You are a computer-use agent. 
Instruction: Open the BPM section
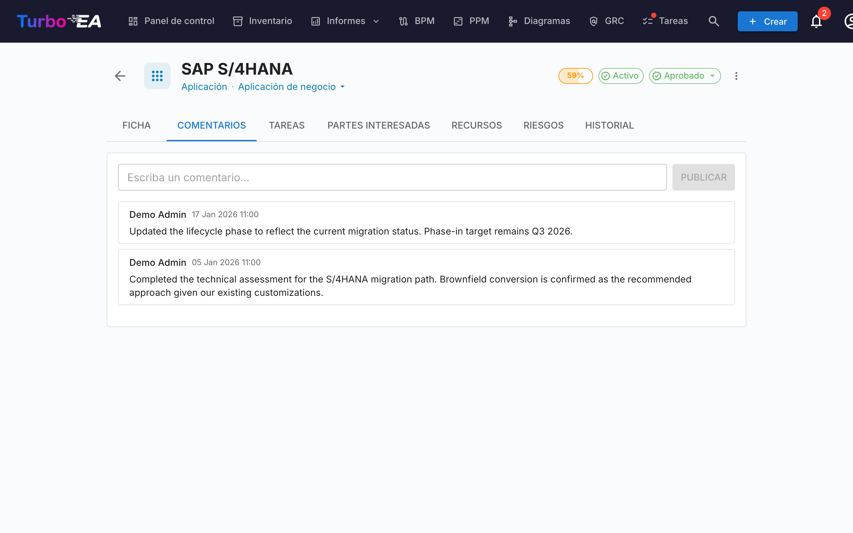[x=417, y=21]
